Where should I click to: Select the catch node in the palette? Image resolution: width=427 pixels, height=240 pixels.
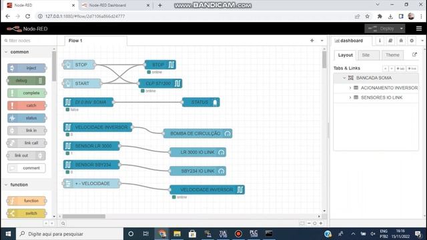coord(27,105)
